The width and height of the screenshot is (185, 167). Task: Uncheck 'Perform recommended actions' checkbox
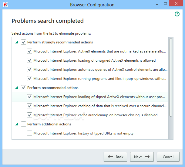24,88
